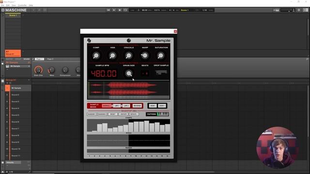
Task: Toggle the layout view icon at the header's right end
Action: (306, 10)
